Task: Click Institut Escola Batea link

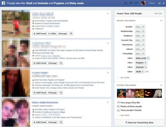Action: pos(51,23)
